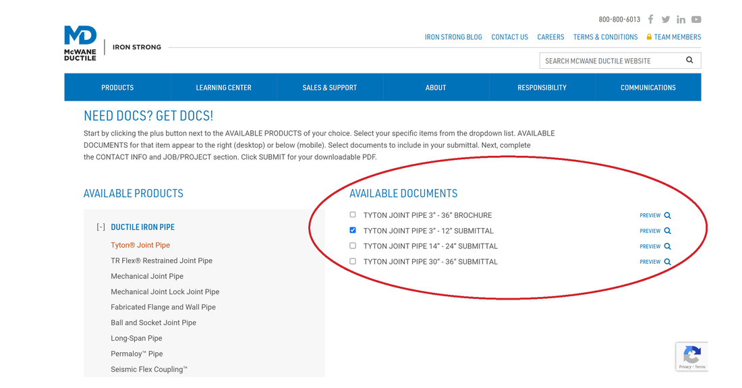Click phone number 800-800-6013
Image resolution: width=742 pixels, height=388 pixels.
point(619,20)
